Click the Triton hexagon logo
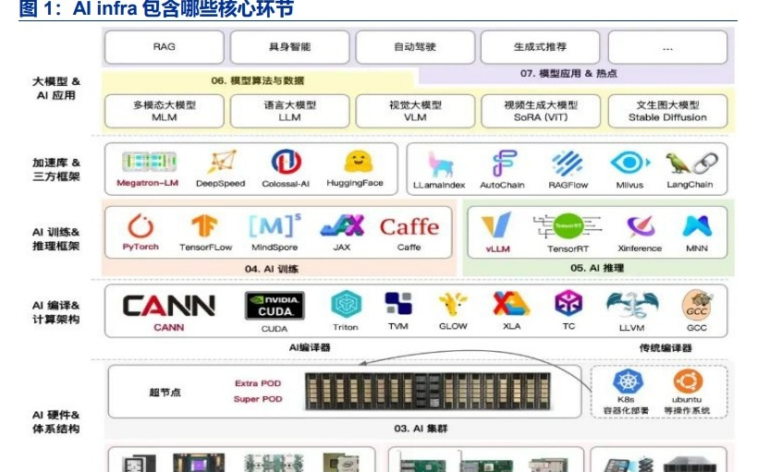This screenshot has width=757, height=472. tap(347, 305)
